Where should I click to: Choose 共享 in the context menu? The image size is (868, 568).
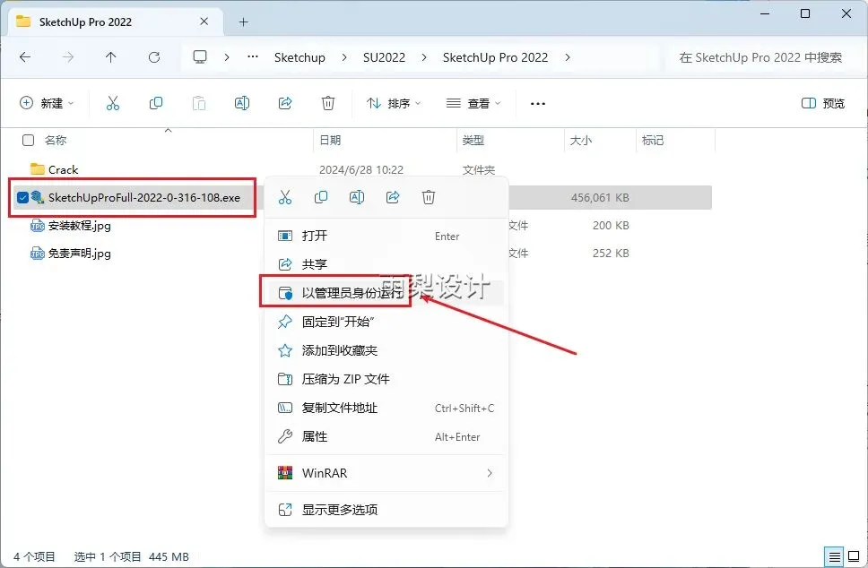point(386,264)
